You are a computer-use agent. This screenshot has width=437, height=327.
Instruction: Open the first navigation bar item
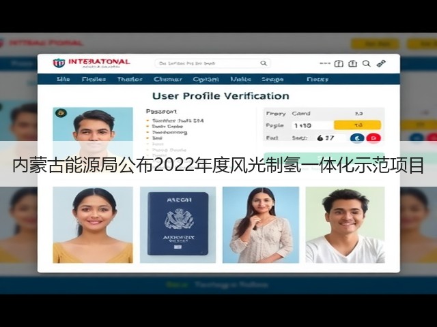point(64,79)
